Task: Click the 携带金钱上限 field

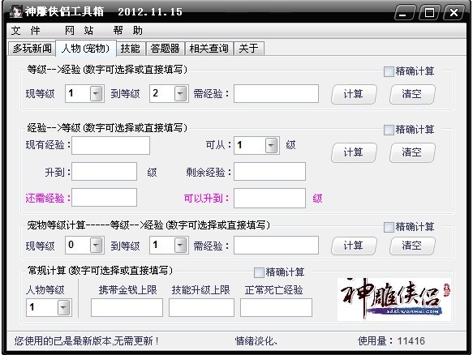Action: coord(127,308)
